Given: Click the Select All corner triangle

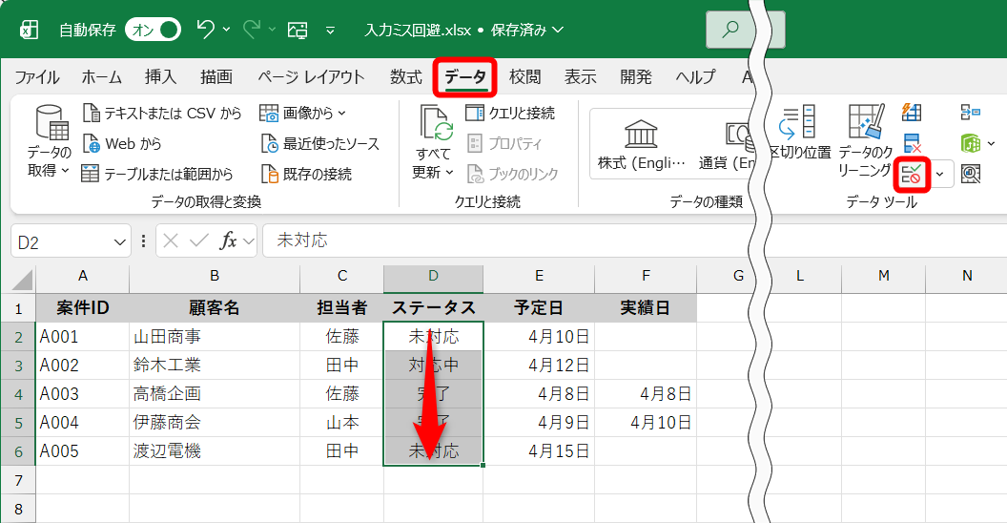Looking at the screenshot, I should pyautogui.click(x=23, y=281).
